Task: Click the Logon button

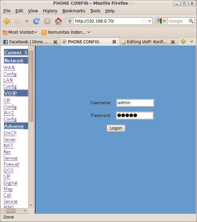Action: tap(116, 128)
